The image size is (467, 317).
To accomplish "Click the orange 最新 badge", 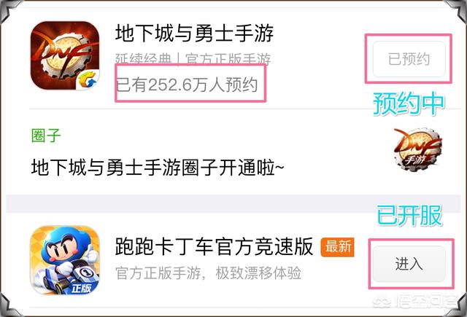I will 338,247.
